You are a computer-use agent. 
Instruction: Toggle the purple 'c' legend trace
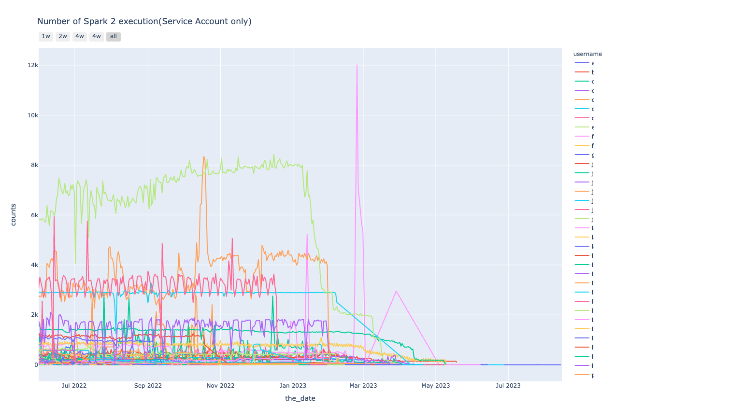pyautogui.click(x=585, y=91)
